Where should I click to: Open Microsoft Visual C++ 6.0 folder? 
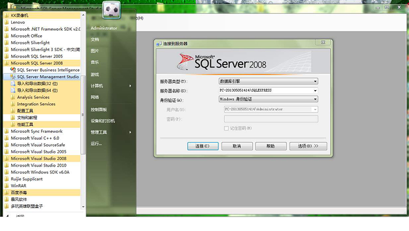(x=42, y=138)
